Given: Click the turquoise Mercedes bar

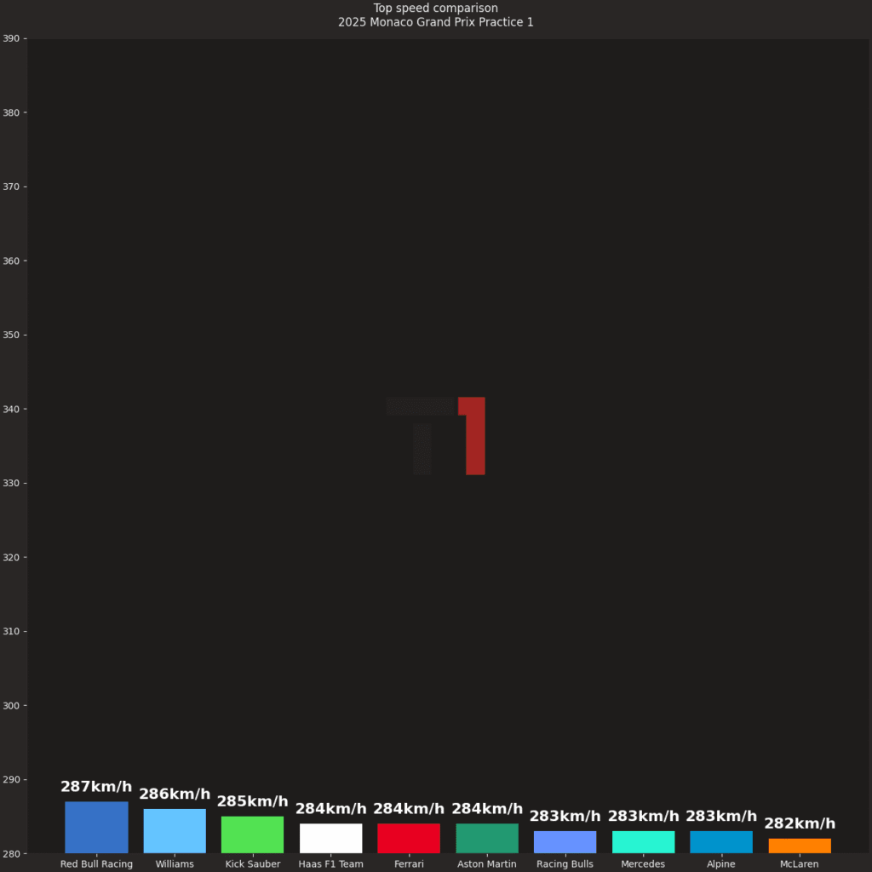Looking at the screenshot, I should (x=644, y=842).
